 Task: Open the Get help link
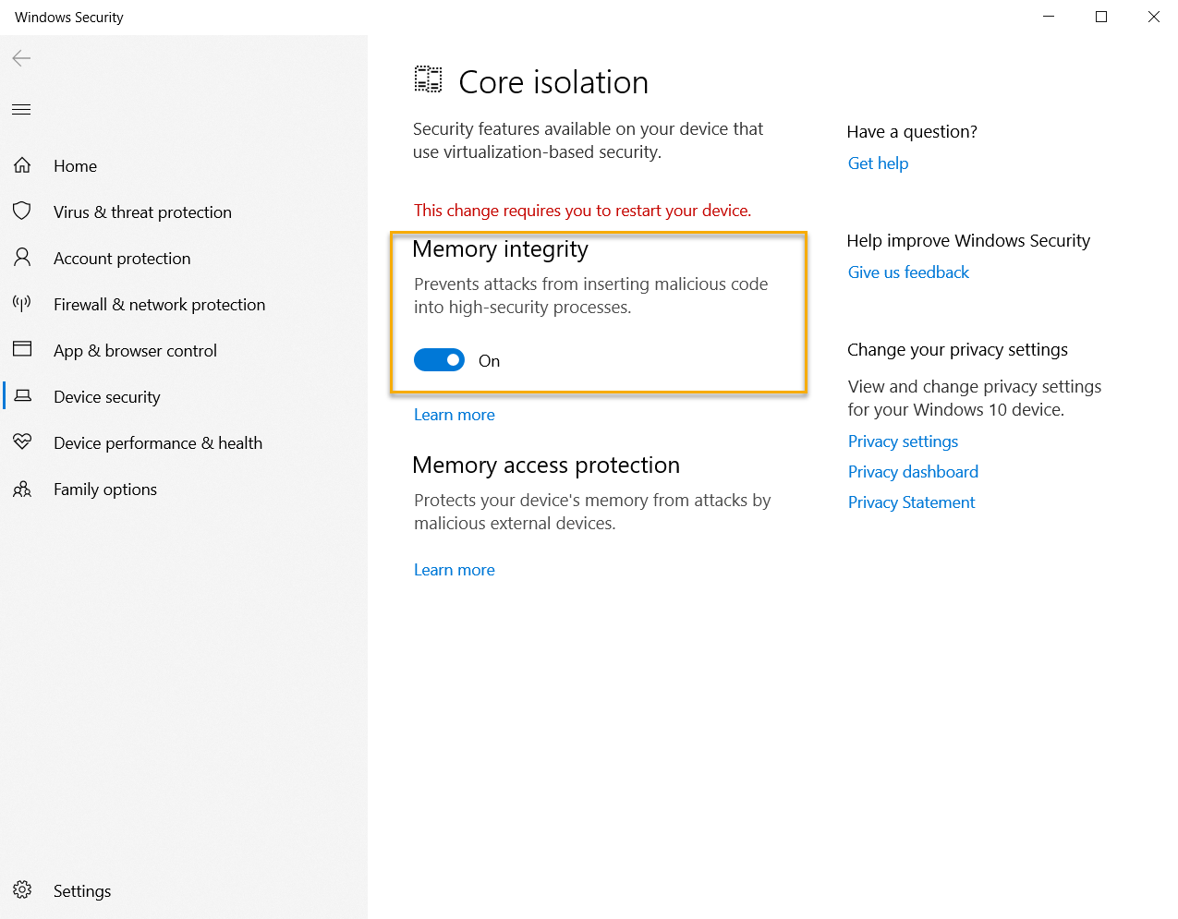pos(878,163)
